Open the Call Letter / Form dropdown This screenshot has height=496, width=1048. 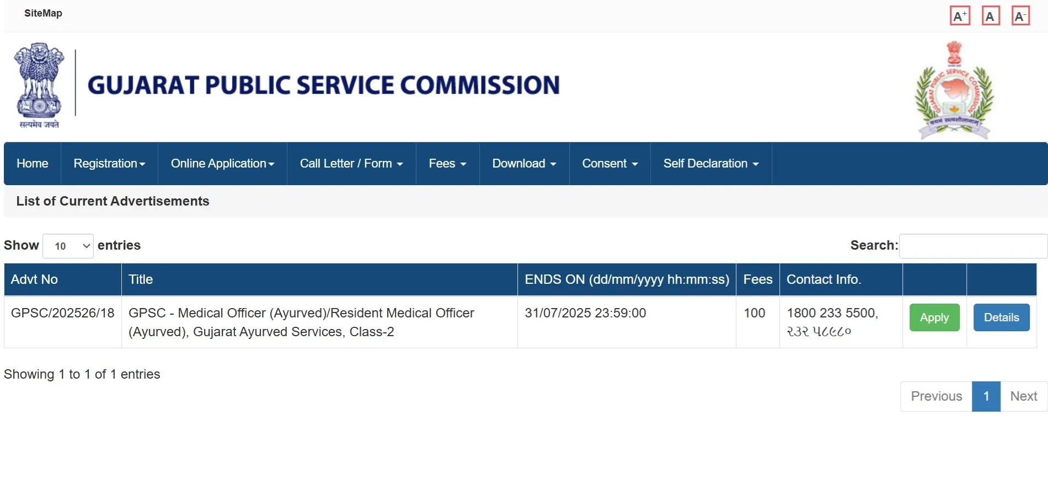pos(351,164)
